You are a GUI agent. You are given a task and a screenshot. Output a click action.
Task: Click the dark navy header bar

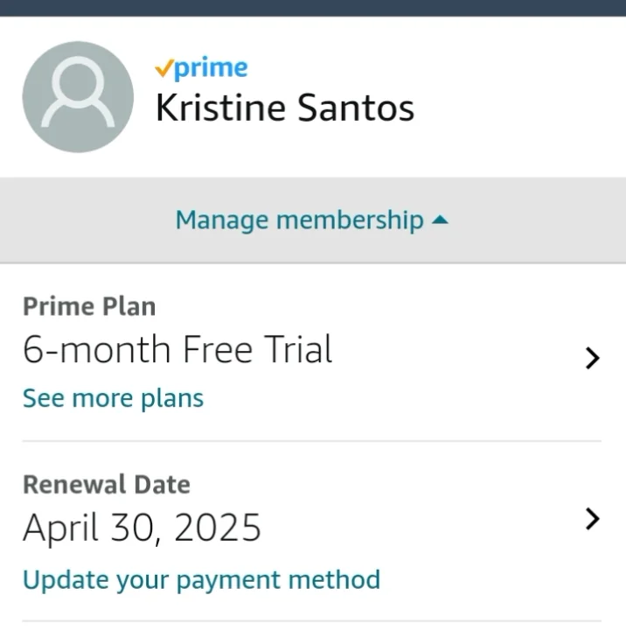pos(313,8)
